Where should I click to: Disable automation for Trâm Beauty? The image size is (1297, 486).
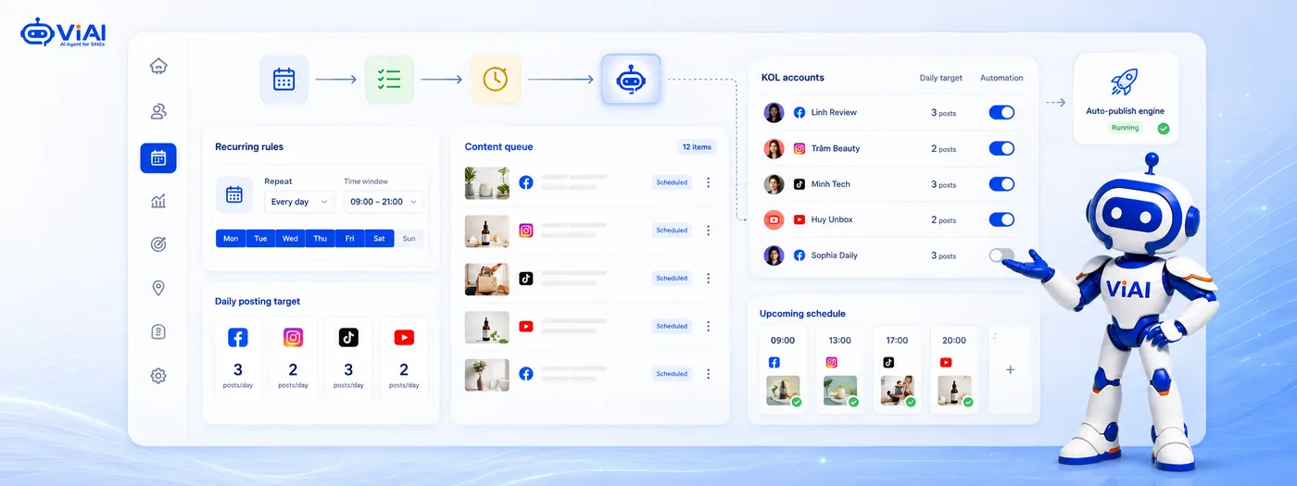(1001, 148)
